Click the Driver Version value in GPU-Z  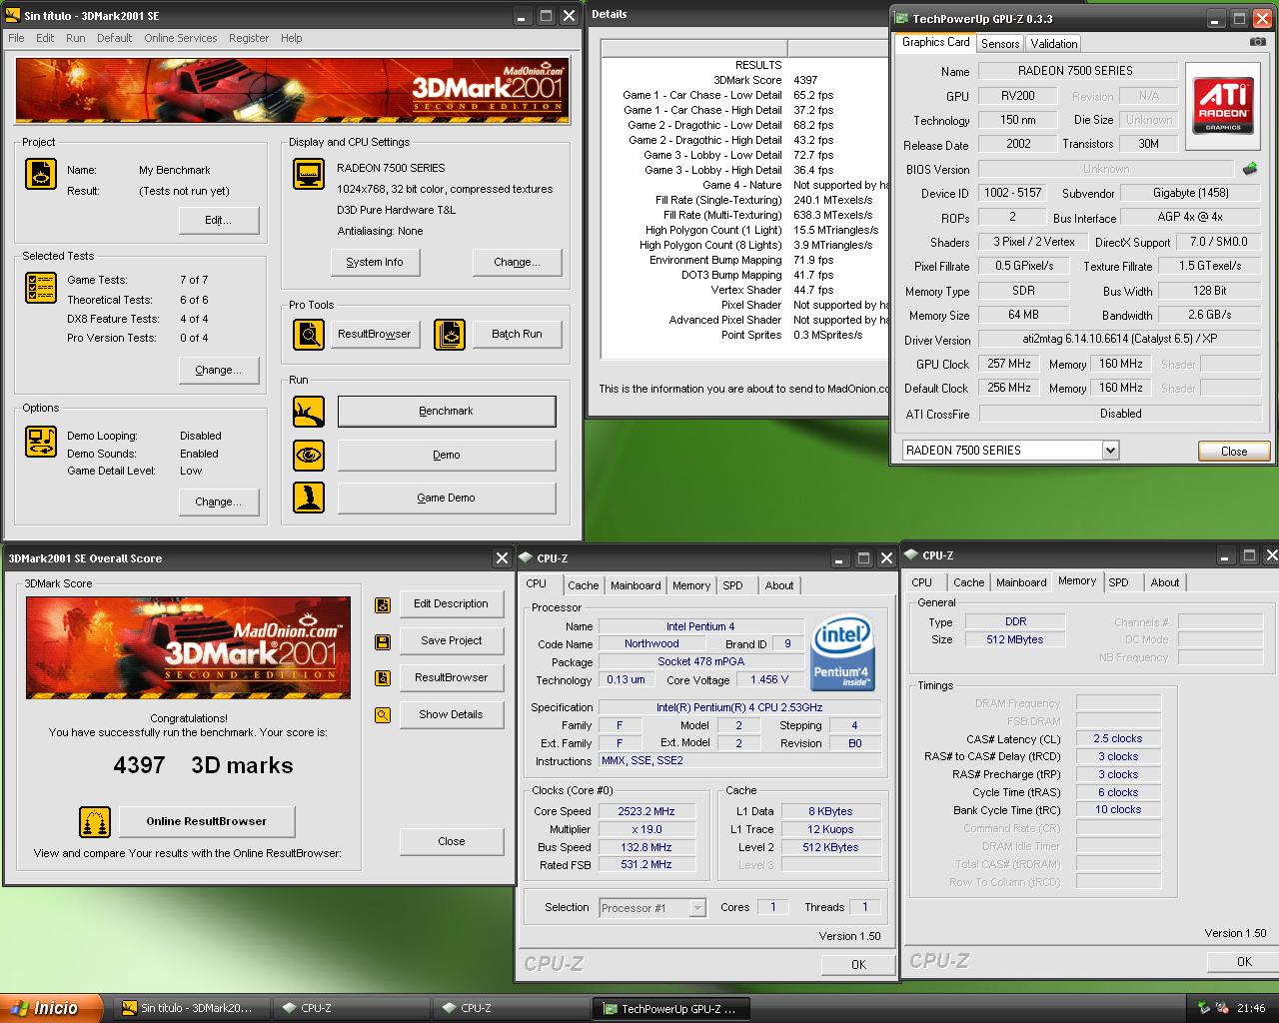point(1119,340)
